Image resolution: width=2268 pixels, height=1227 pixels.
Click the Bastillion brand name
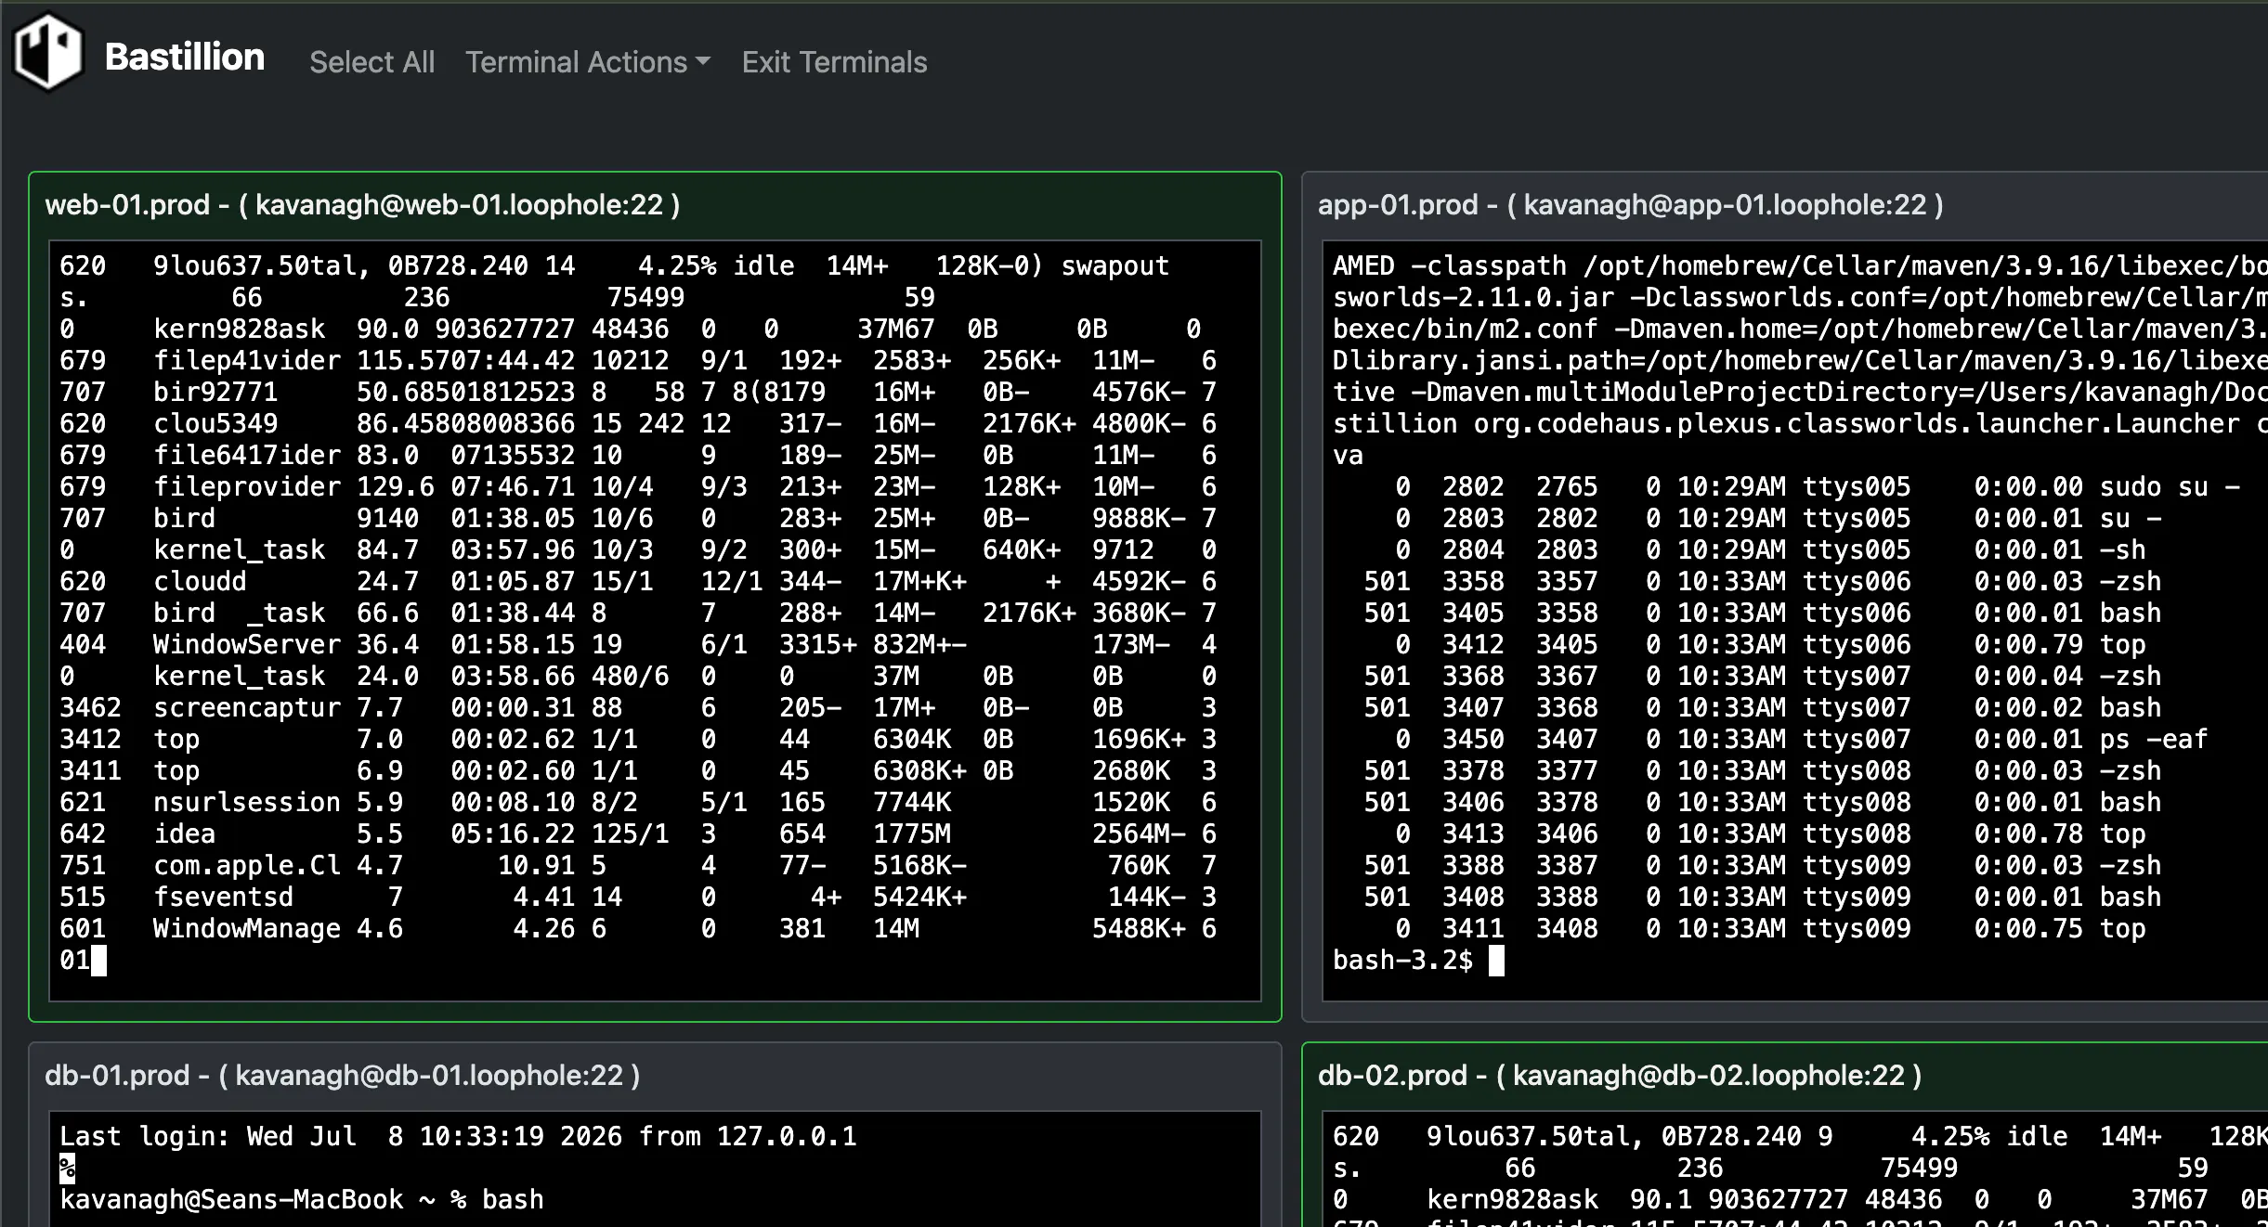[185, 58]
